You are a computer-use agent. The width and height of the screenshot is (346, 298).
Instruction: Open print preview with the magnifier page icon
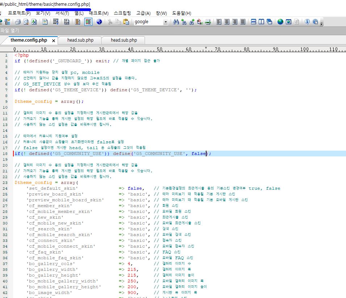26,22
